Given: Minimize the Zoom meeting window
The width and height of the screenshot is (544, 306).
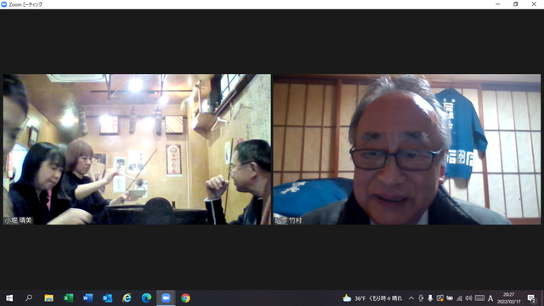Looking at the screenshot, I should pyautogui.click(x=498, y=4).
